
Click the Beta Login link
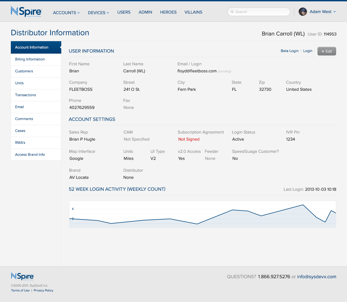[x=289, y=51]
